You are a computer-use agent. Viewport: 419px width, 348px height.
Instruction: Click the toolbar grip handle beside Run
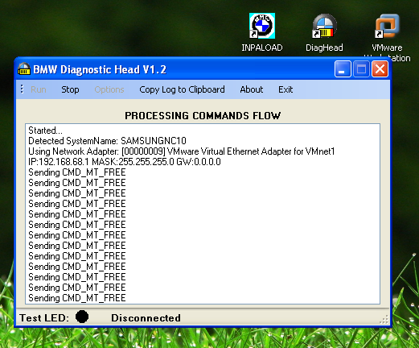(22, 89)
